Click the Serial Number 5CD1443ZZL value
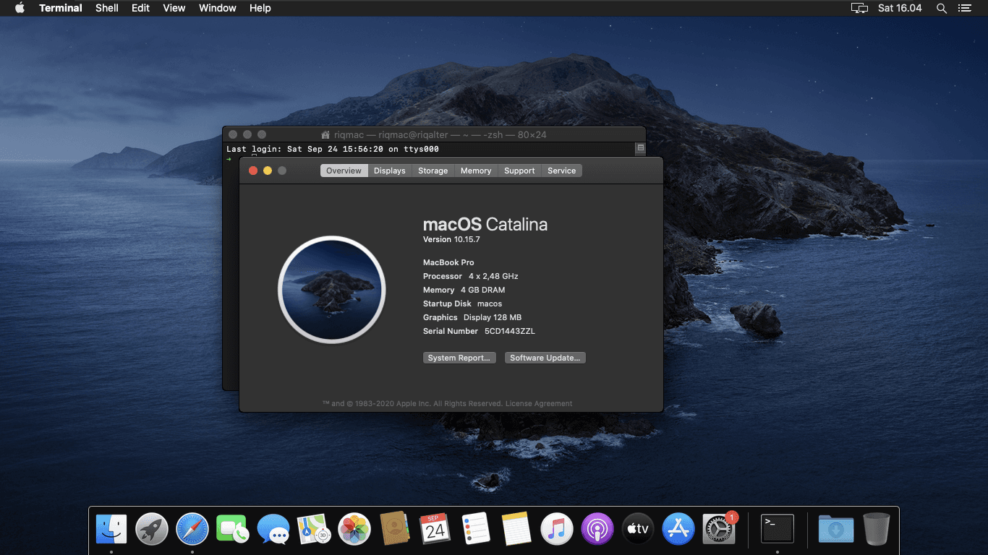 (510, 331)
